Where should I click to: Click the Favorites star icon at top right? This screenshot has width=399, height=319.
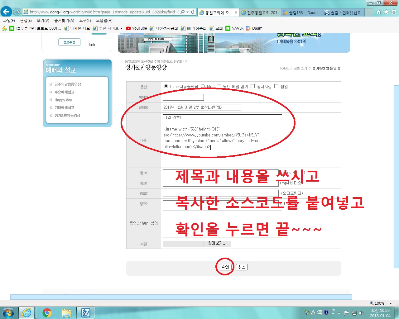[x=386, y=12]
